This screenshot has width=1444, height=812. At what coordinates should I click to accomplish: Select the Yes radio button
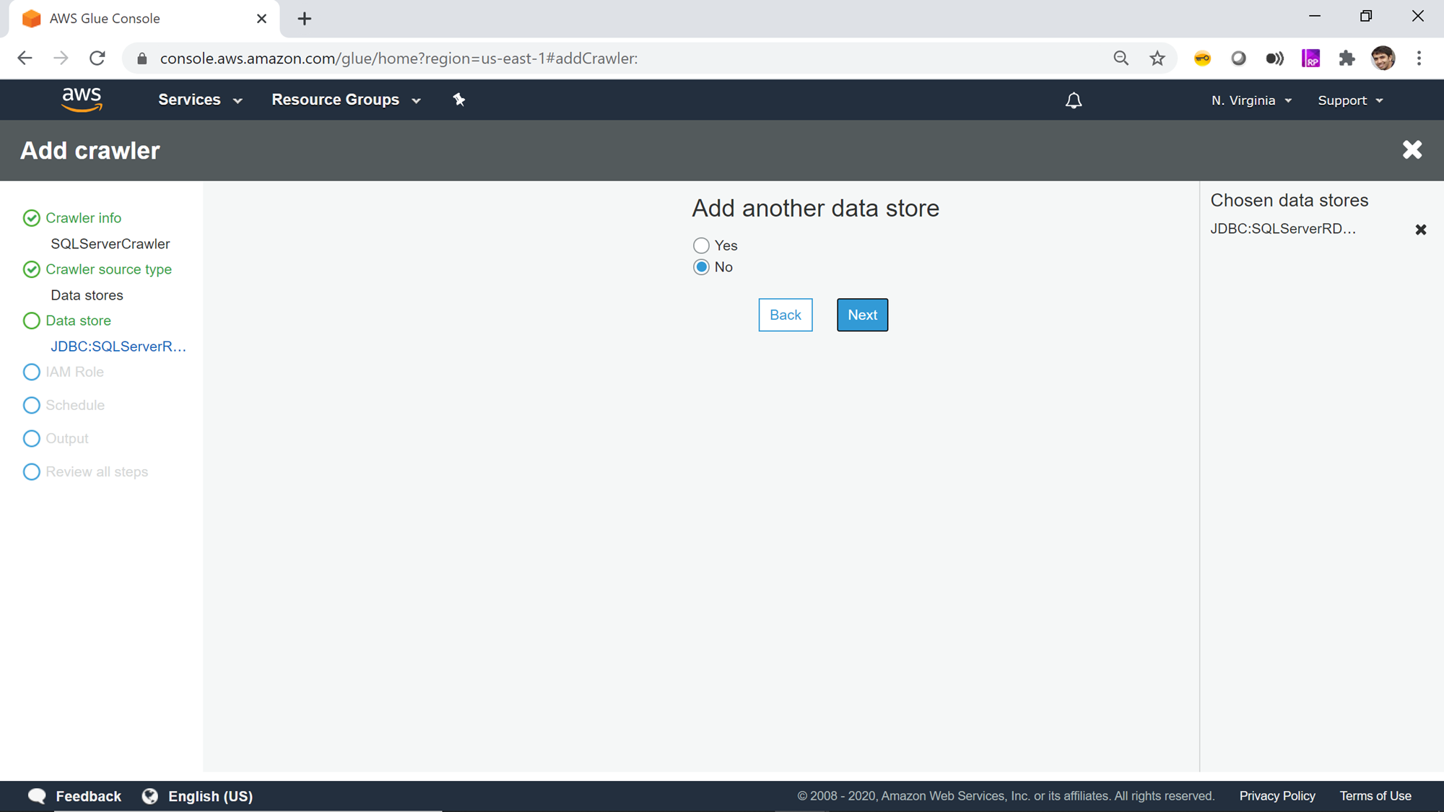tap(701, 245)
